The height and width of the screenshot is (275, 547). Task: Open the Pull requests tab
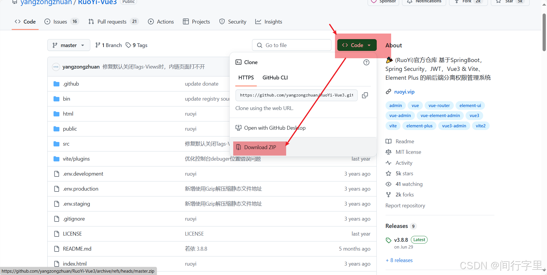[x=114, y=22]
